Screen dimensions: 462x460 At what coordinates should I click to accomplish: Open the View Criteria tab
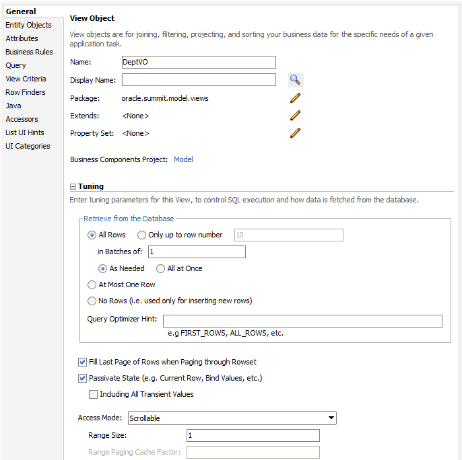pyautogui.click(x=26, y=79)
